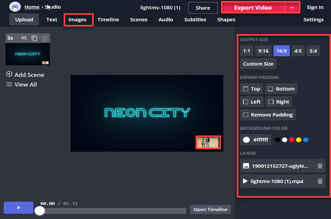331x219 pixels.
Task: Click image icon on 190912152727 layer
Action: pos(246,166)
